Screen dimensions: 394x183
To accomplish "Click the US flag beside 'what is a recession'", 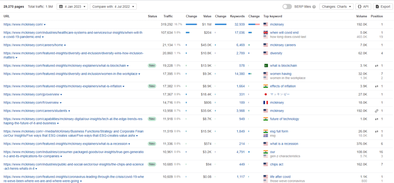I will click(265, 144).
